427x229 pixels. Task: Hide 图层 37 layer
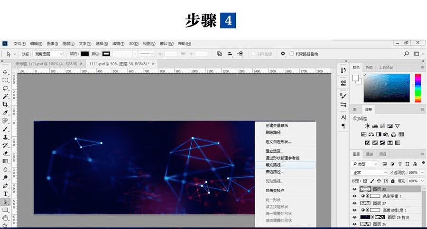pyautogui.click(x=354, y=203)
